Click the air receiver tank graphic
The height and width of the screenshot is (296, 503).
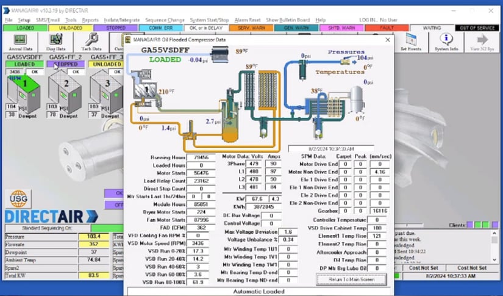[356, 99]
